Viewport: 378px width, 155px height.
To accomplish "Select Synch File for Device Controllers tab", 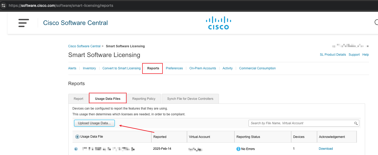I will pyautogui.click(x=190, y=99).
